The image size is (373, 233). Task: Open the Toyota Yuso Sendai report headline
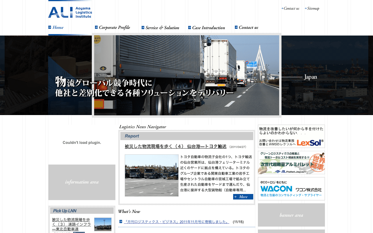pos(175,146)
